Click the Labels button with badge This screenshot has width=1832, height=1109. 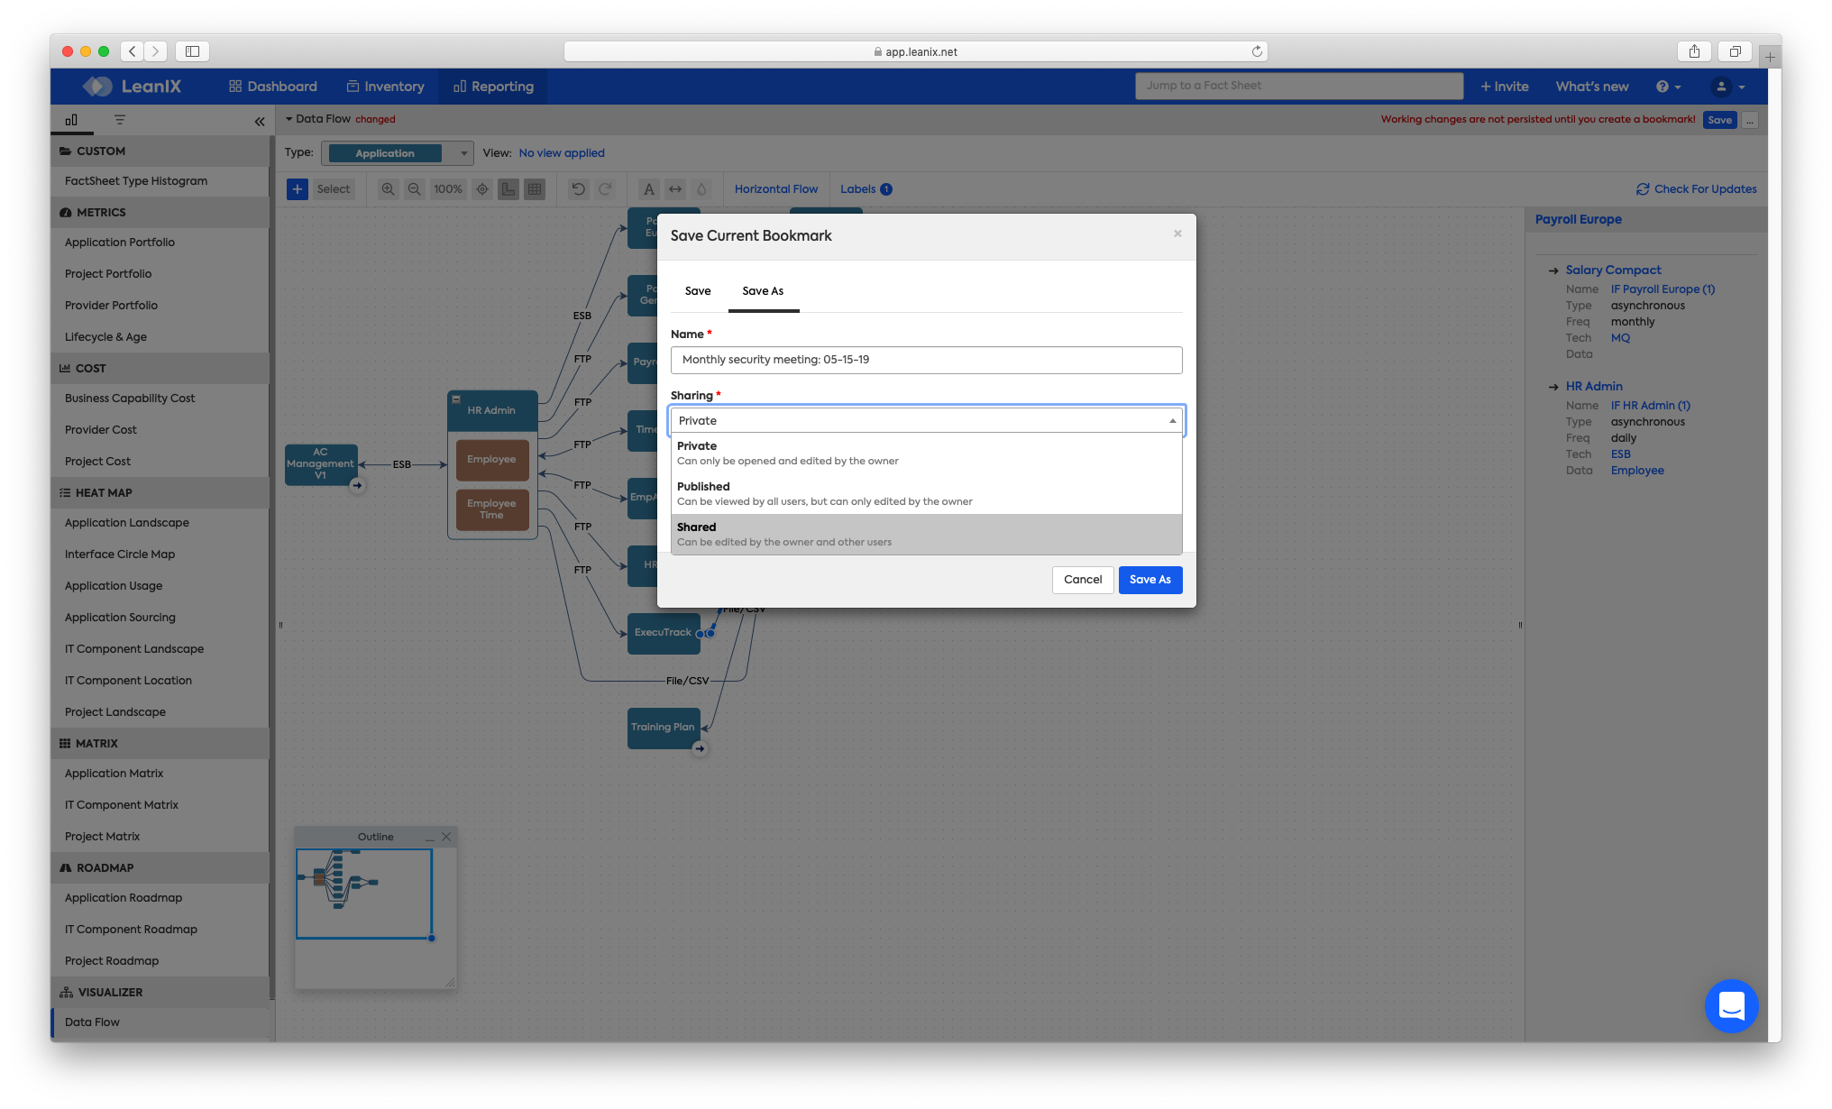tap(866, 189)
